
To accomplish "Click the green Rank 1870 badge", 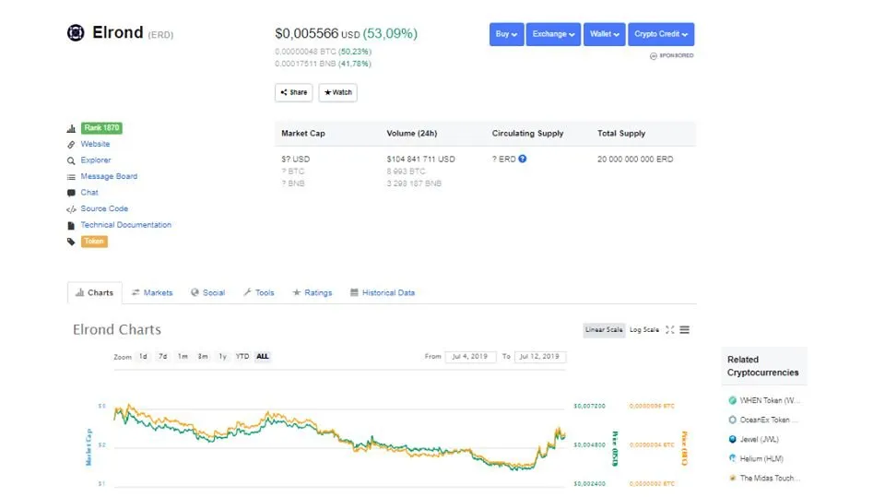I will click(101, 128).
